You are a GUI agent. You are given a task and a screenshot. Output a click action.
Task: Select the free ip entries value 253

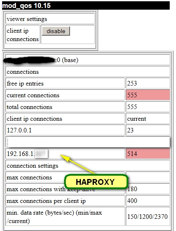pos(148,83)
